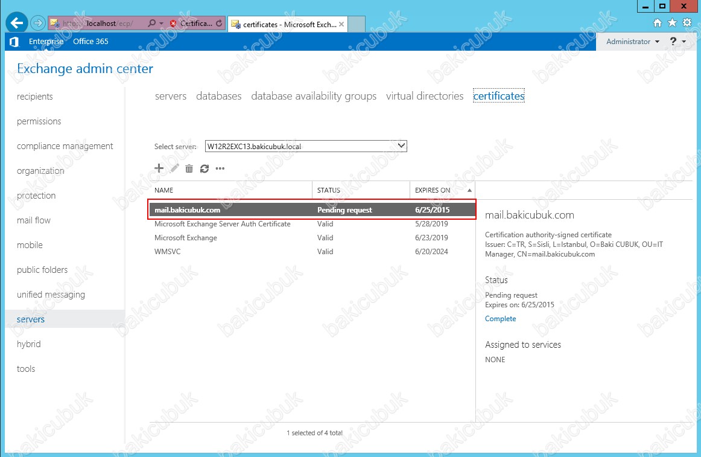This screenshot has height=457, width=701.
Task: Open the browser Home icon
Action: [657, 23]
